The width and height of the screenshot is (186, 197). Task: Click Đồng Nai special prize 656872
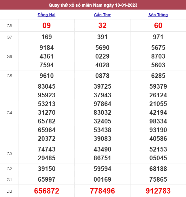[x=47, y=191]
